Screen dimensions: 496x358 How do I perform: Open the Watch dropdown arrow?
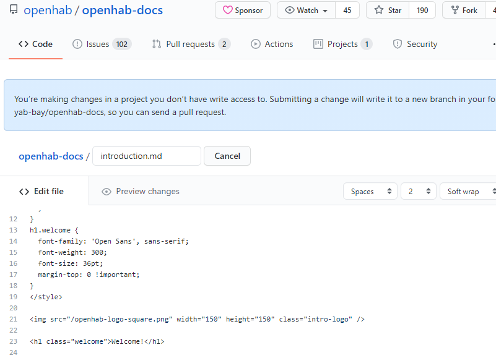(325, 11)
